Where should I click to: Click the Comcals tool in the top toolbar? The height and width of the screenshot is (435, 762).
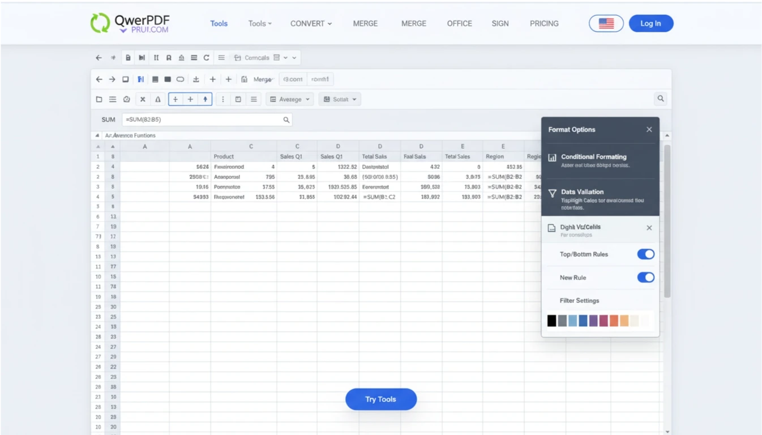[x=252, y=58]
